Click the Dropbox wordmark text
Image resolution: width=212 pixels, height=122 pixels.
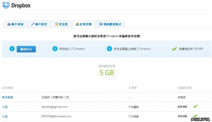tap(21, 6)
